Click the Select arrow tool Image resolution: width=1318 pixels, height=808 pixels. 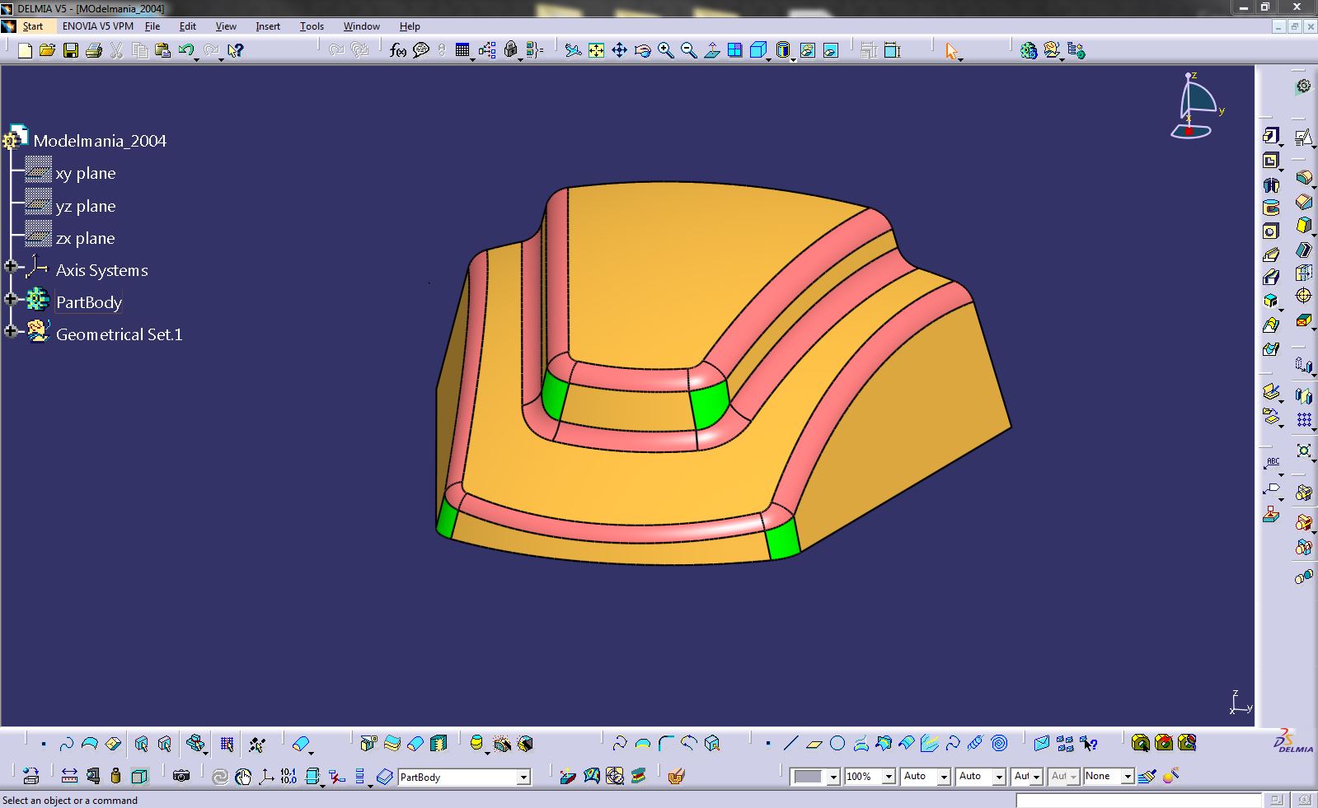[x=952, y=50]
